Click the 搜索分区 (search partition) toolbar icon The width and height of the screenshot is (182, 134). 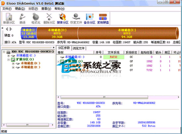tap(63, 18)
